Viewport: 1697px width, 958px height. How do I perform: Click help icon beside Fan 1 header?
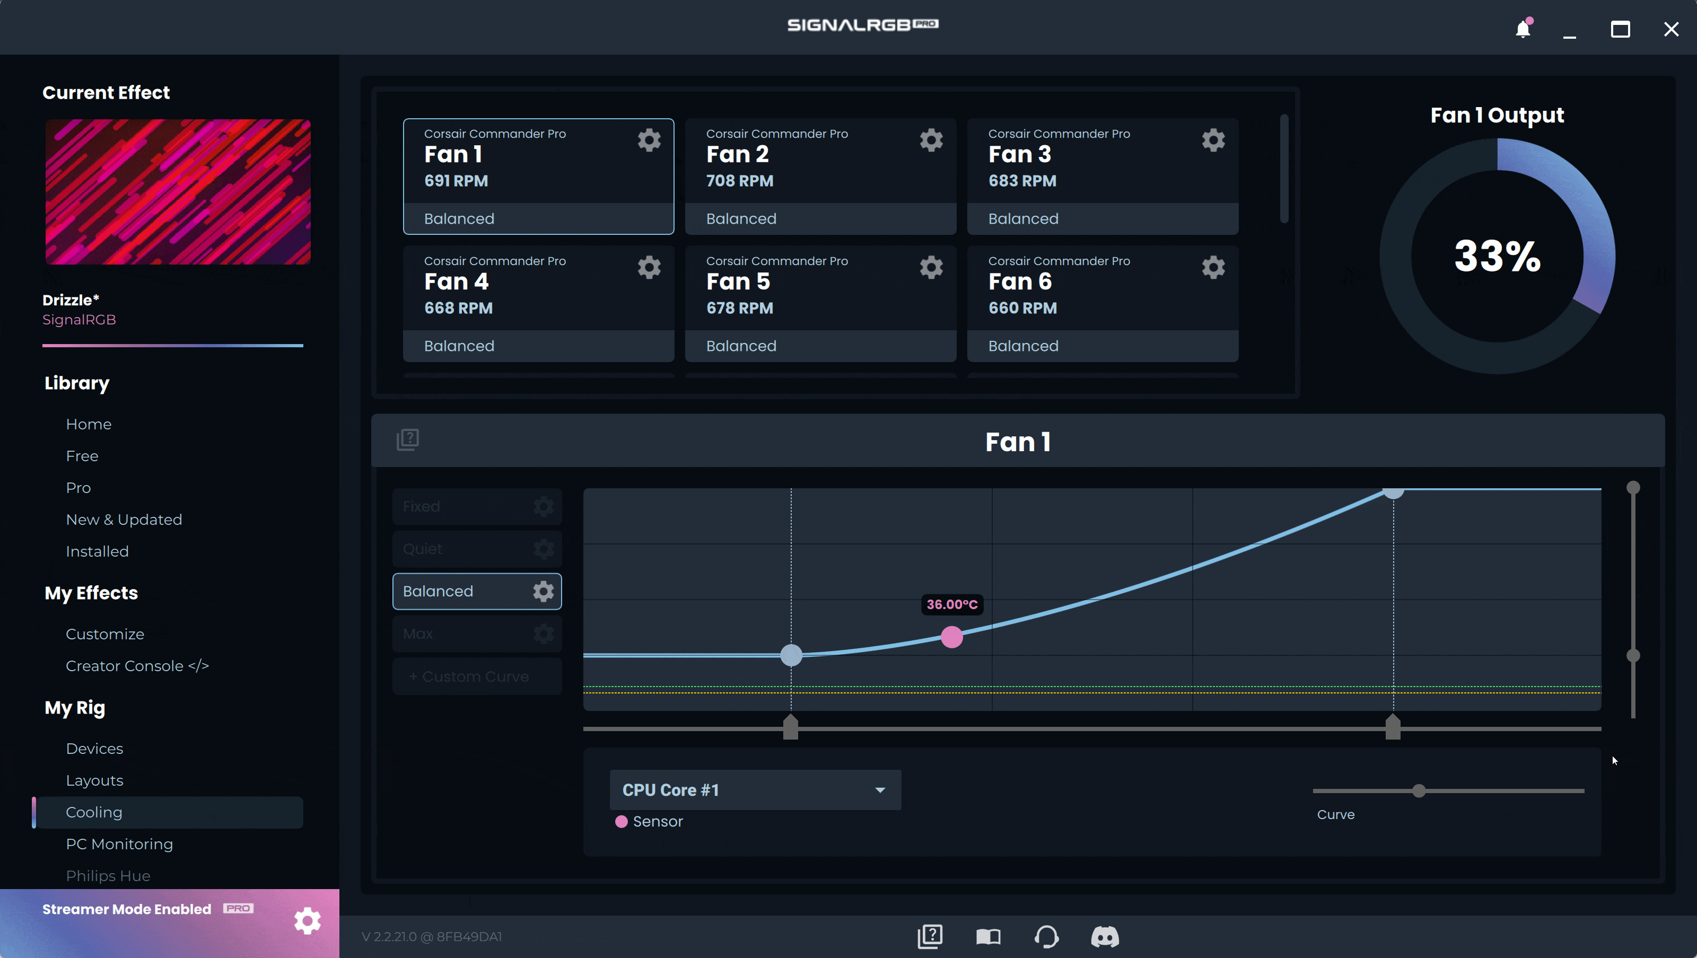[408, 440]
